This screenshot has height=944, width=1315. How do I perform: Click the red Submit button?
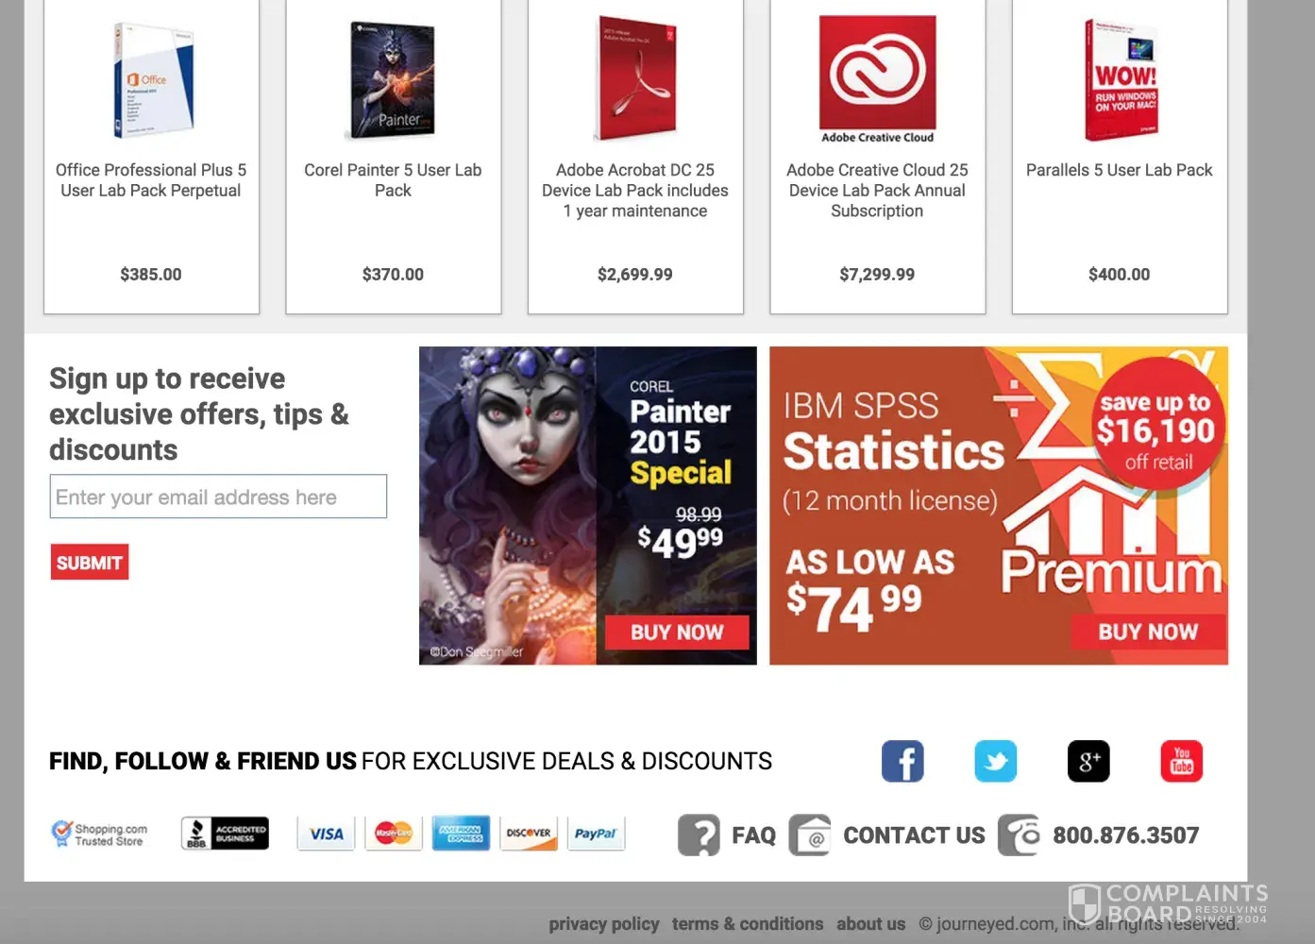click(90, 563)
